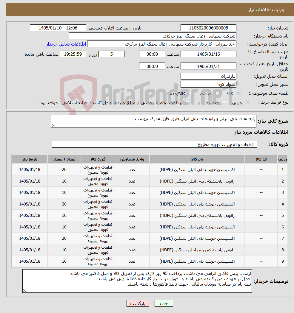Screen dimensions: 294x313
Task: Open the اطلاعات تماس خریدار link
Action: click(66, 44)
